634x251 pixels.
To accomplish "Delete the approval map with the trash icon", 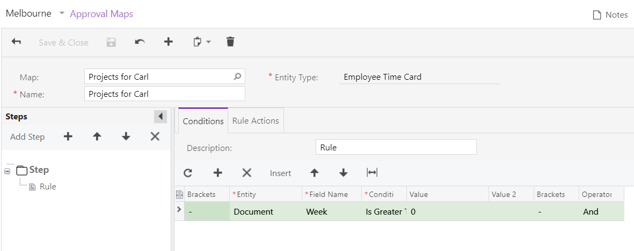I will click(230, 42).
